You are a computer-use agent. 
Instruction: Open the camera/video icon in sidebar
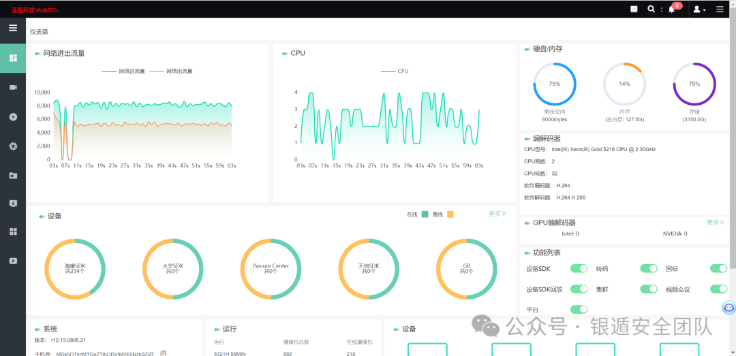(13, 88)
